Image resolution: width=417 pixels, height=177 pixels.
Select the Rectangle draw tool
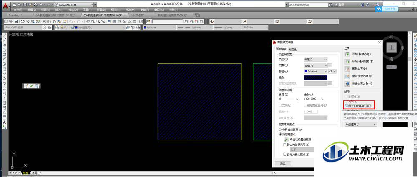[x=4, y=55]
